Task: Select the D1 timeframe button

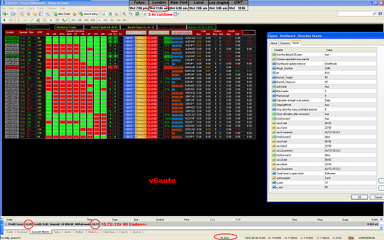Action: click(112, 20)
